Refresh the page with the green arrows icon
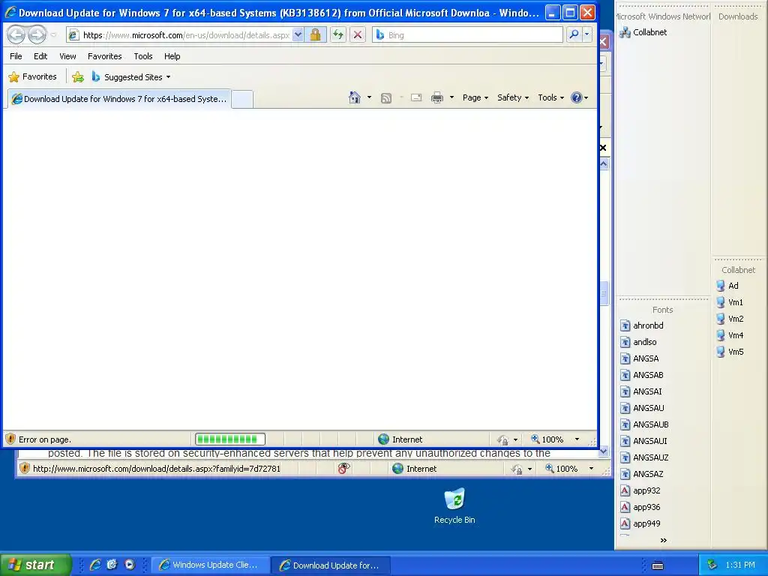The height and width of the screenshot is (576, 768). pos(338,34)
